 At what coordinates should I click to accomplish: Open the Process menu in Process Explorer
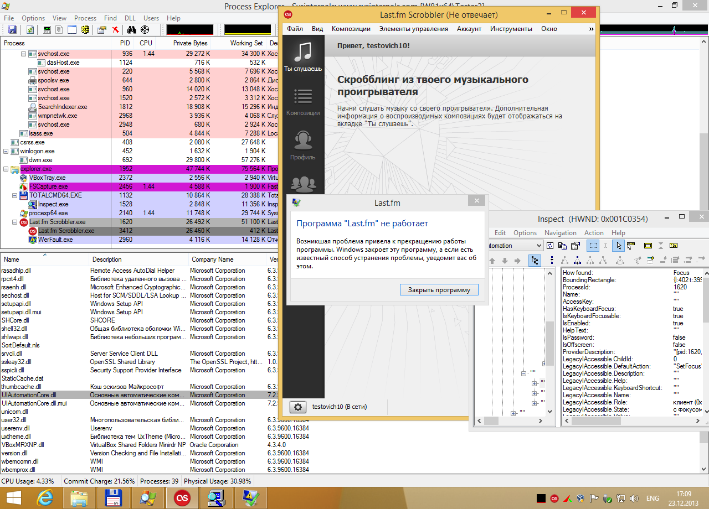tap(85, 18)
